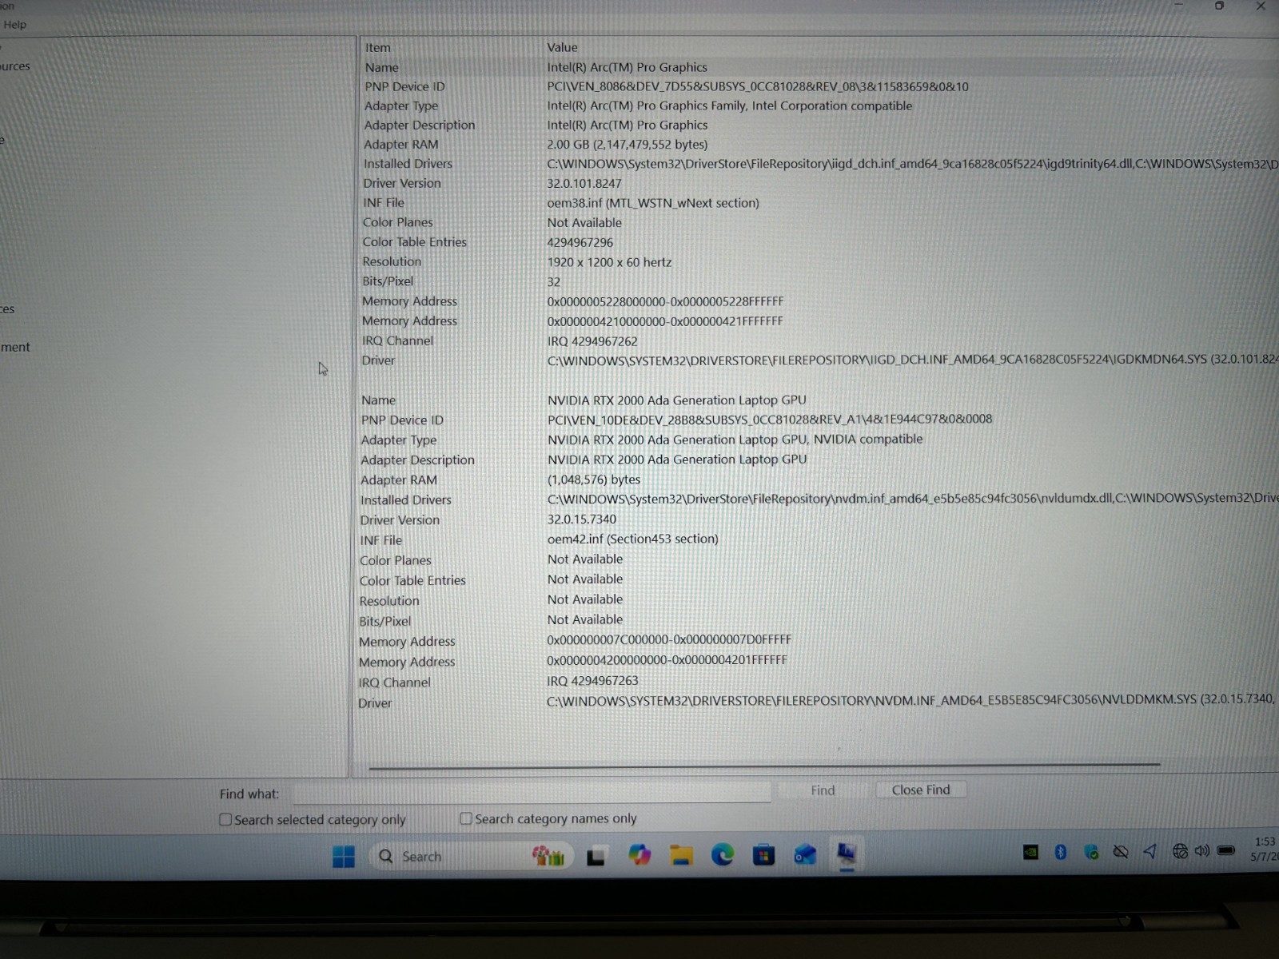Open Outlook from the taskbar

pos(805,855)
